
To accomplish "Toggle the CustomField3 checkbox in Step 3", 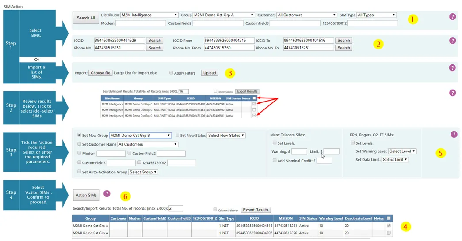I will click(79, 162).
